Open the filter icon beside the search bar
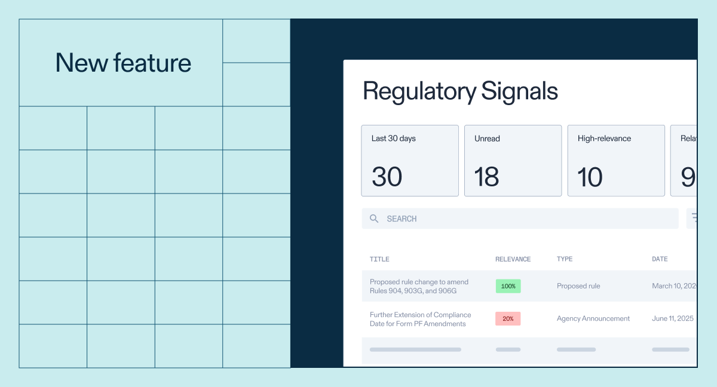This screenshot has width=717, height=387. tap(695, 218)
